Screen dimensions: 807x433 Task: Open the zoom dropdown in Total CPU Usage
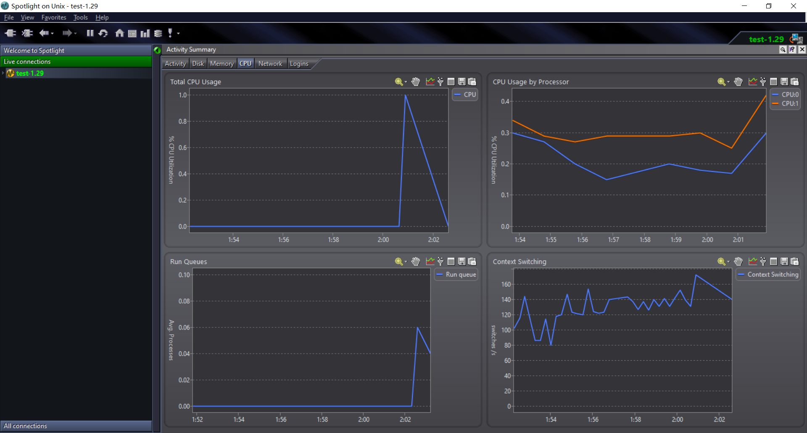point(406,82)
